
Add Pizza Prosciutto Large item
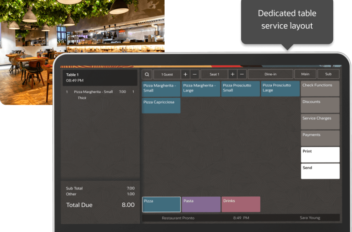click(x=280, y=89)
